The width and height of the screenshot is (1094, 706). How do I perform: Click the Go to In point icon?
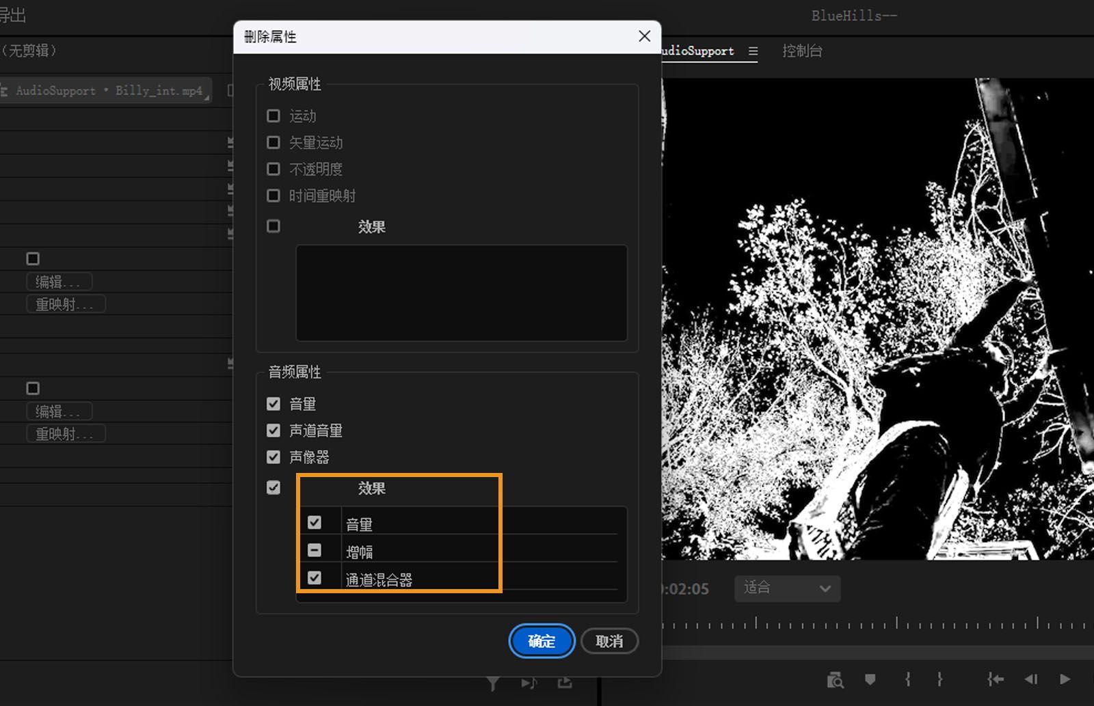[995, 679]
